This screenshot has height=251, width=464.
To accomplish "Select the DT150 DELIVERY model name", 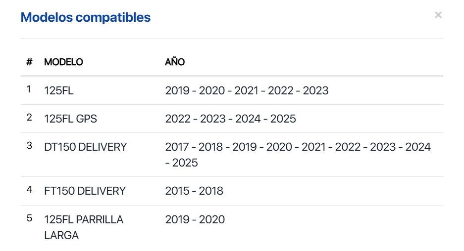I will [86, 147].
